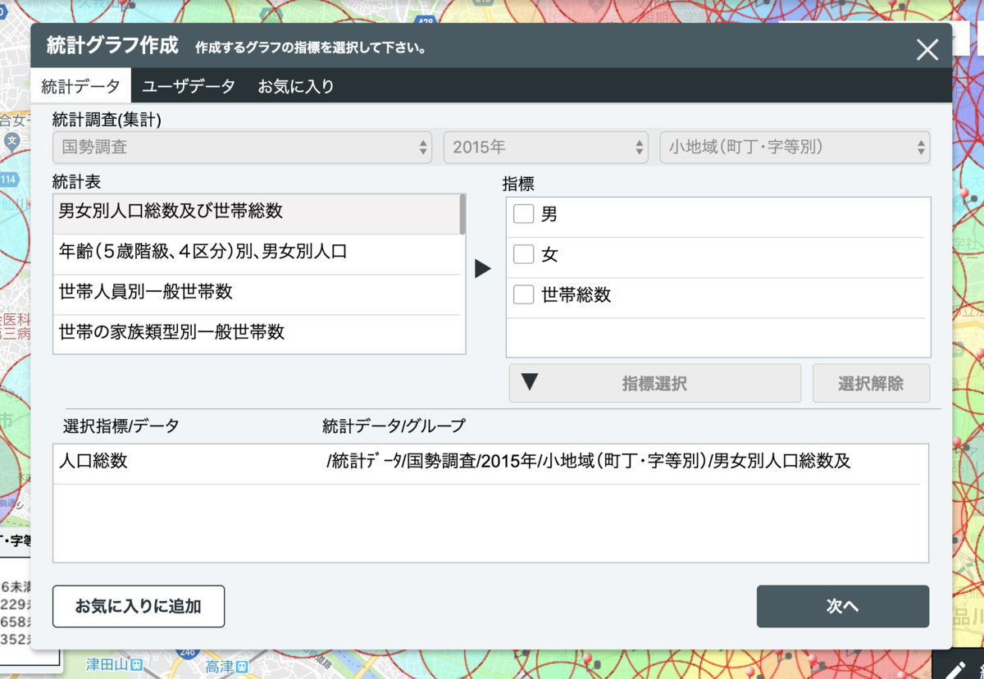Viewport: 984px width, 679px height.
Task: Check the 女 indicator checkbox
Action: [523, 254]
